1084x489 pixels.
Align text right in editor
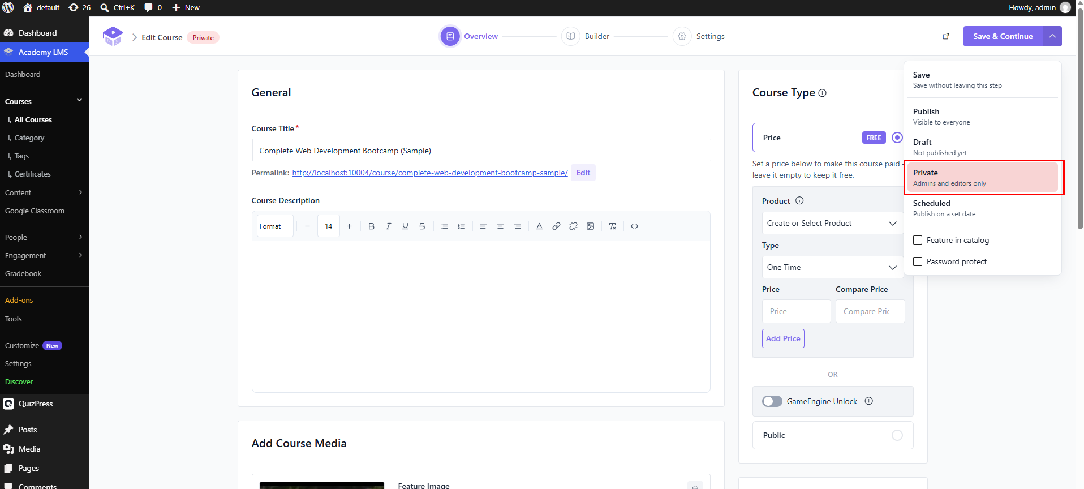click(x=517, y=226)
